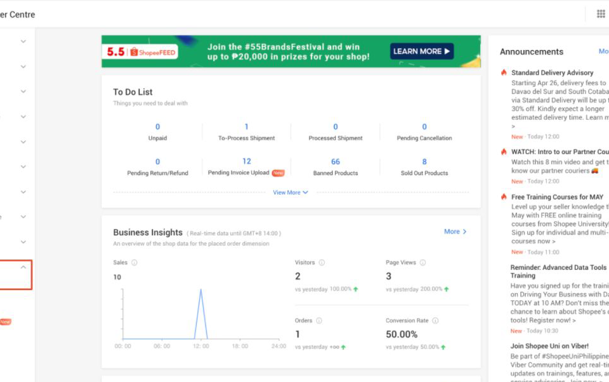609x382 pixels.
Task: Expand the first chevron in the sidebar
Action: click(23, 40)
